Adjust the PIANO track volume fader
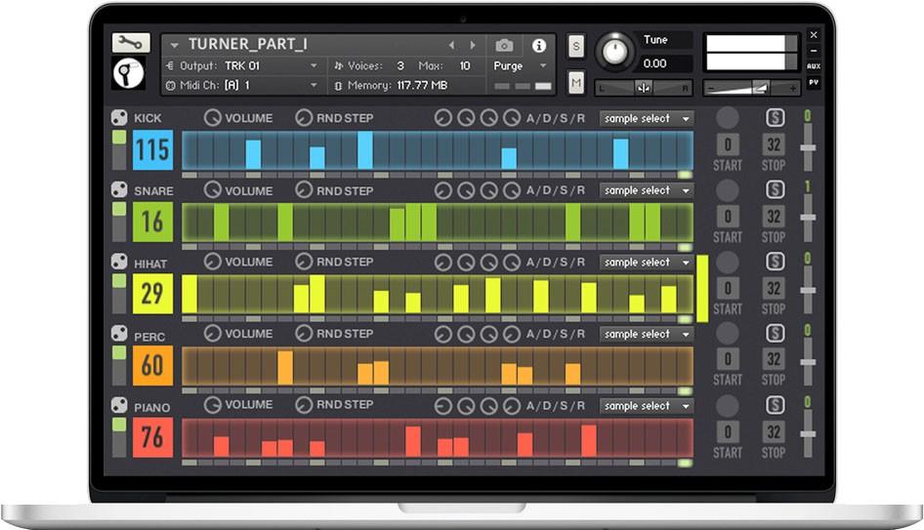924x530 pixels. 808,434
